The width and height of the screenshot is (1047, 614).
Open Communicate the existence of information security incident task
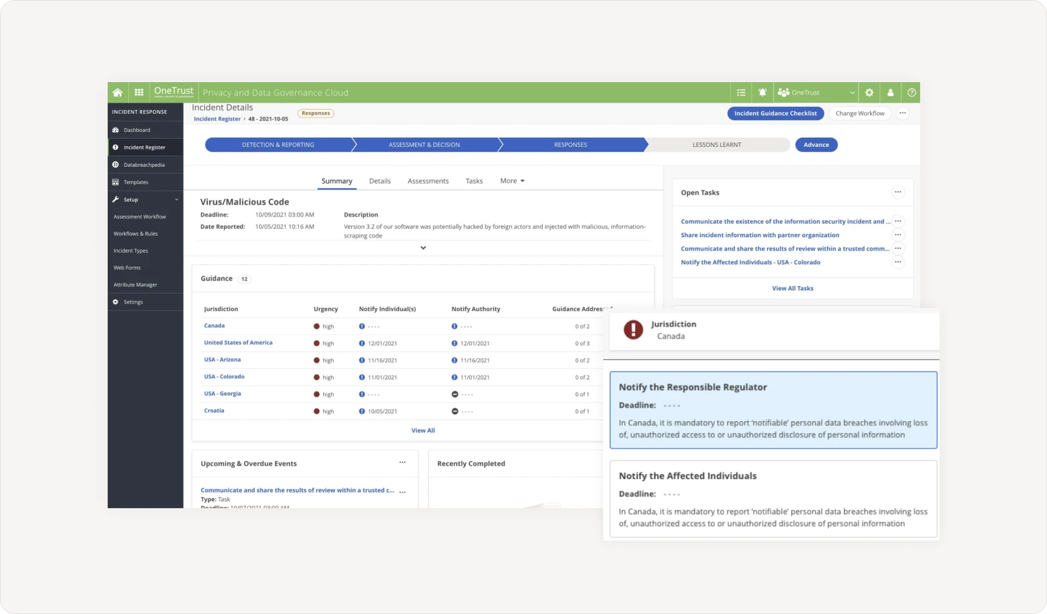coord(785,221)
